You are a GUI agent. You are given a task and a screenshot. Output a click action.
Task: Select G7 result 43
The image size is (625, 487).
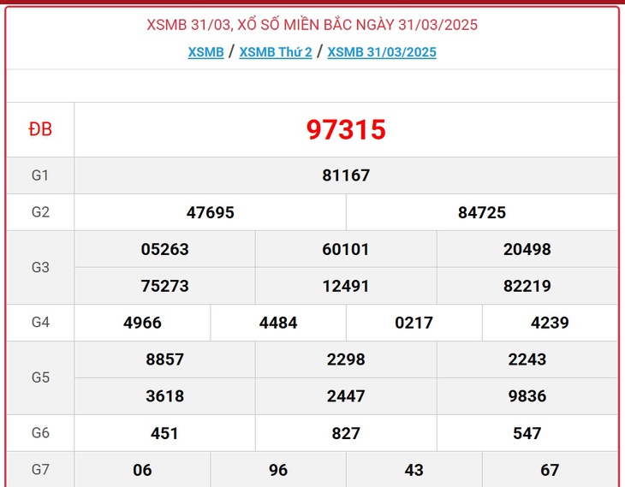414,470
